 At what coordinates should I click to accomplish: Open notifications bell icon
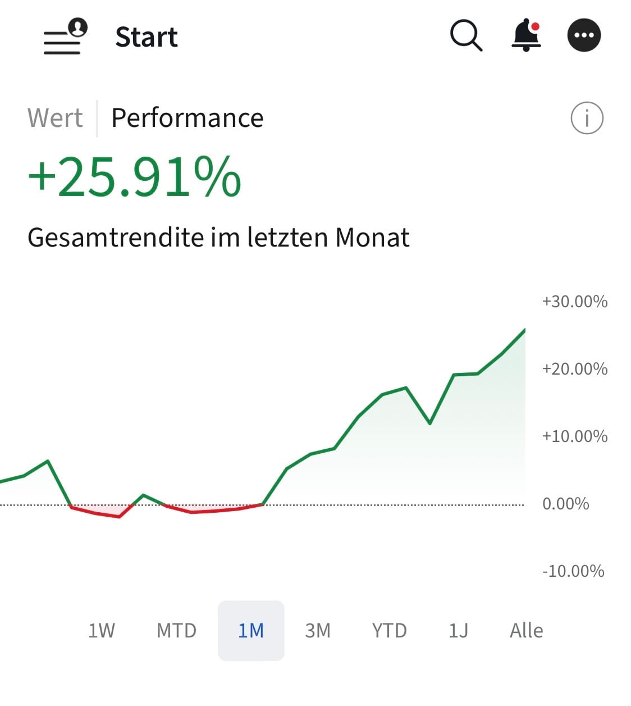point(526,35)
